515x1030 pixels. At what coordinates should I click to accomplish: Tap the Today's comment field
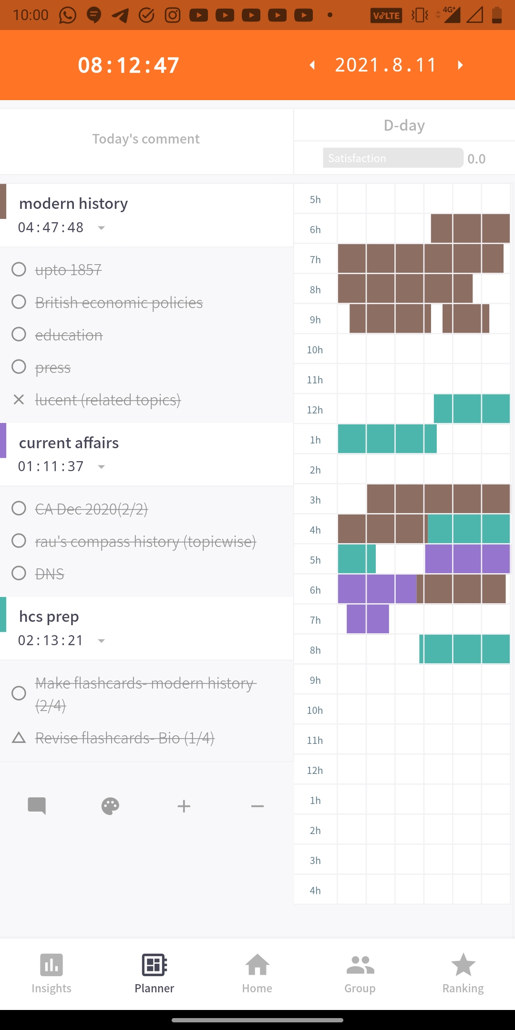point(146,139)
